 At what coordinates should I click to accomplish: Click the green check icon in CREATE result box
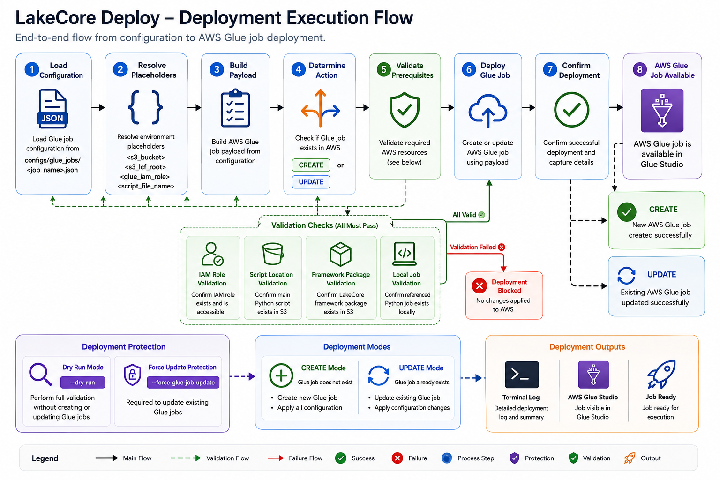627,212
